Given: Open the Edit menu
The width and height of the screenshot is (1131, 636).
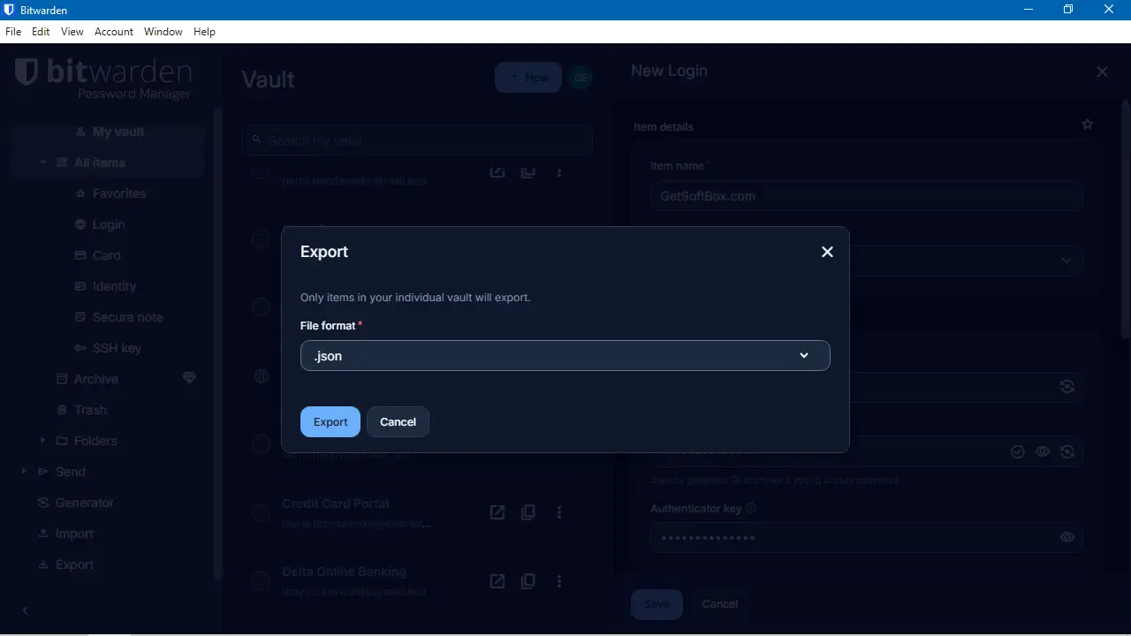Looking at the screenshot, I should click(x=41, y=32).
